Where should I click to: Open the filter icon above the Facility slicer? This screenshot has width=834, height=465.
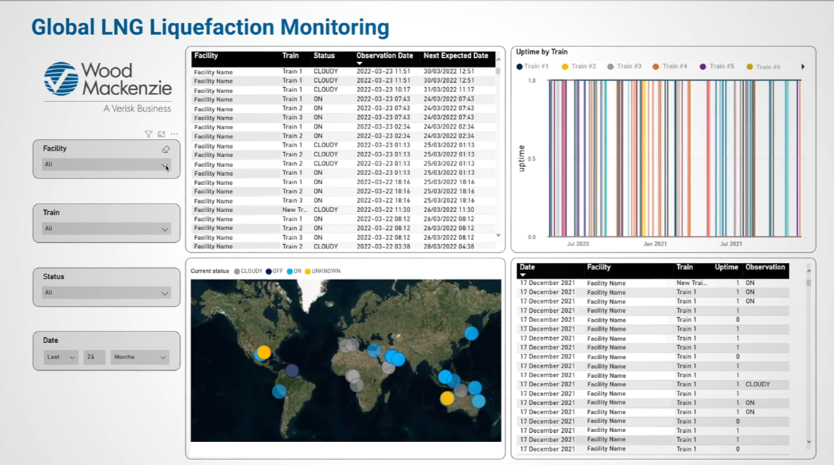point(148,134)
